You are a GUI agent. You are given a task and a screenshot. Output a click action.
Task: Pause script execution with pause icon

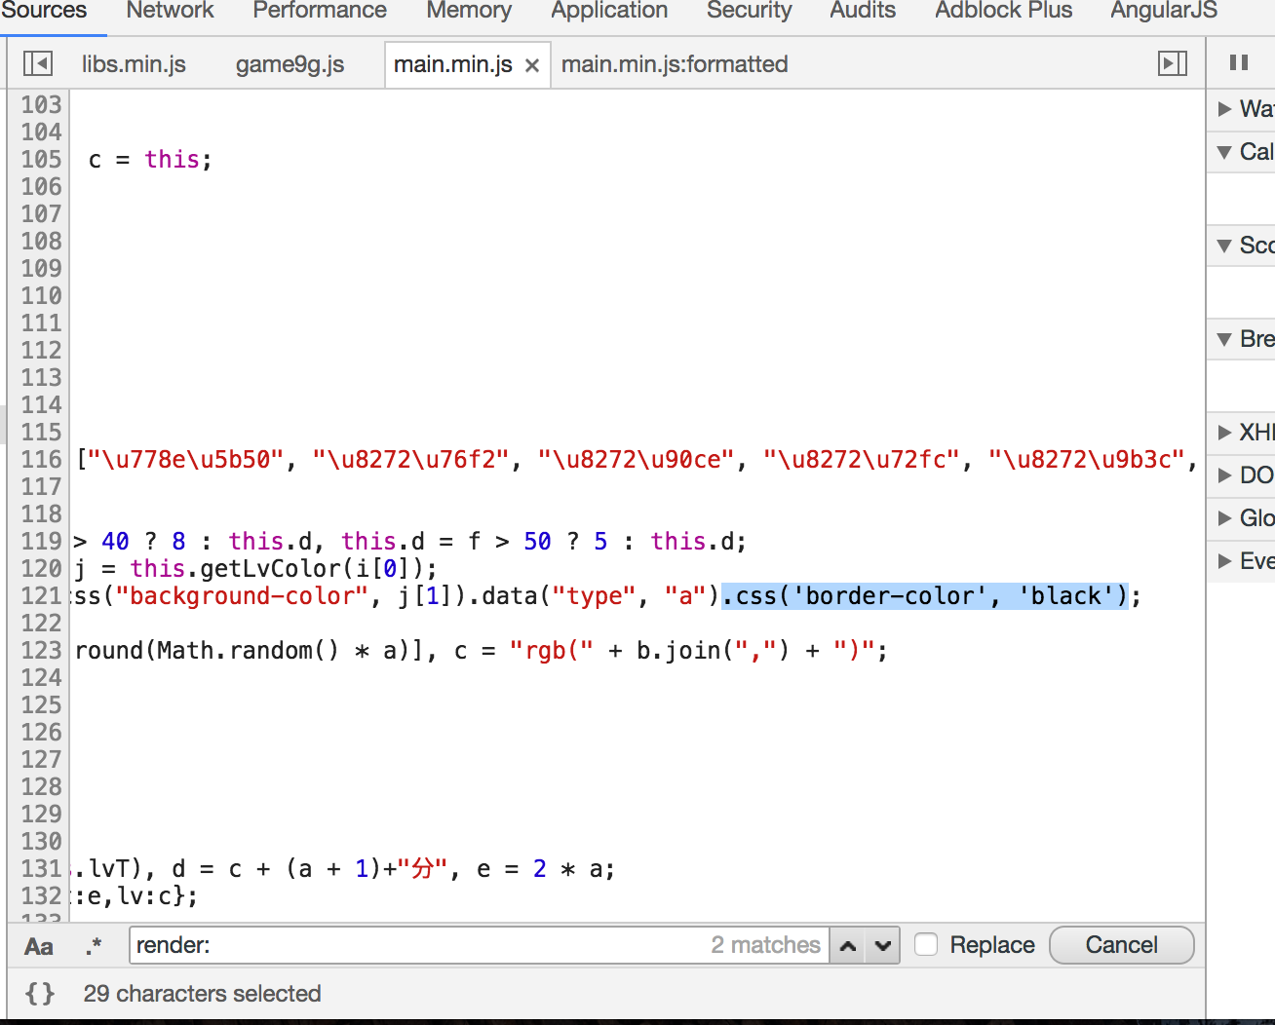coord(1239,63)
